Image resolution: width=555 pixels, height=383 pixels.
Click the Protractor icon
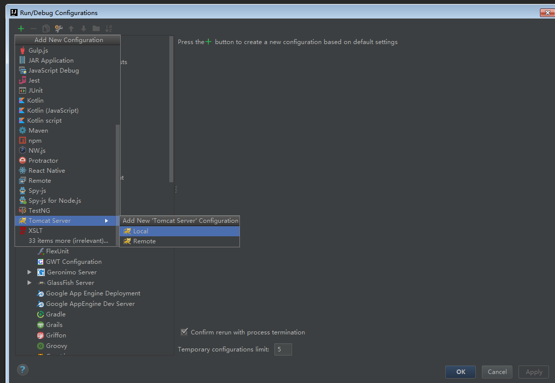(23, 161)
